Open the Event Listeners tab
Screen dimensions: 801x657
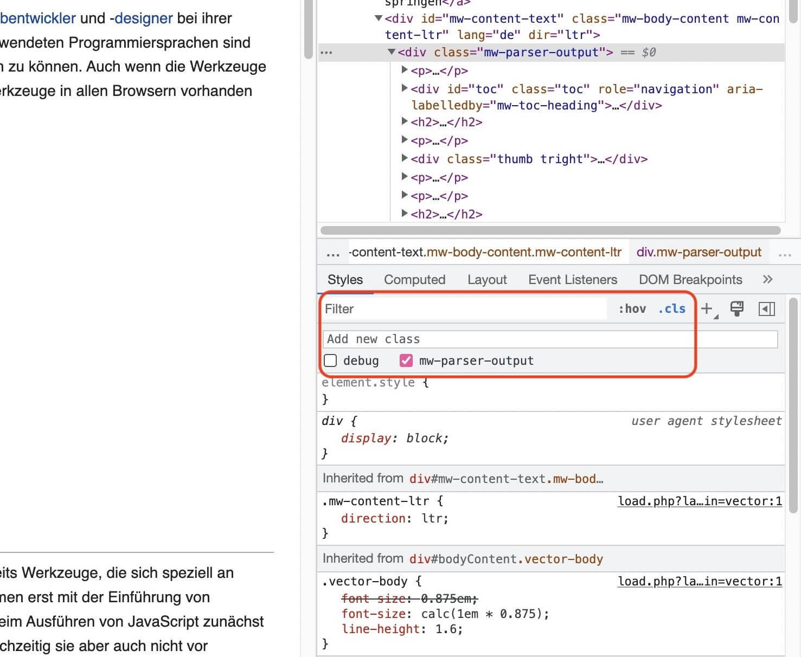573,280
